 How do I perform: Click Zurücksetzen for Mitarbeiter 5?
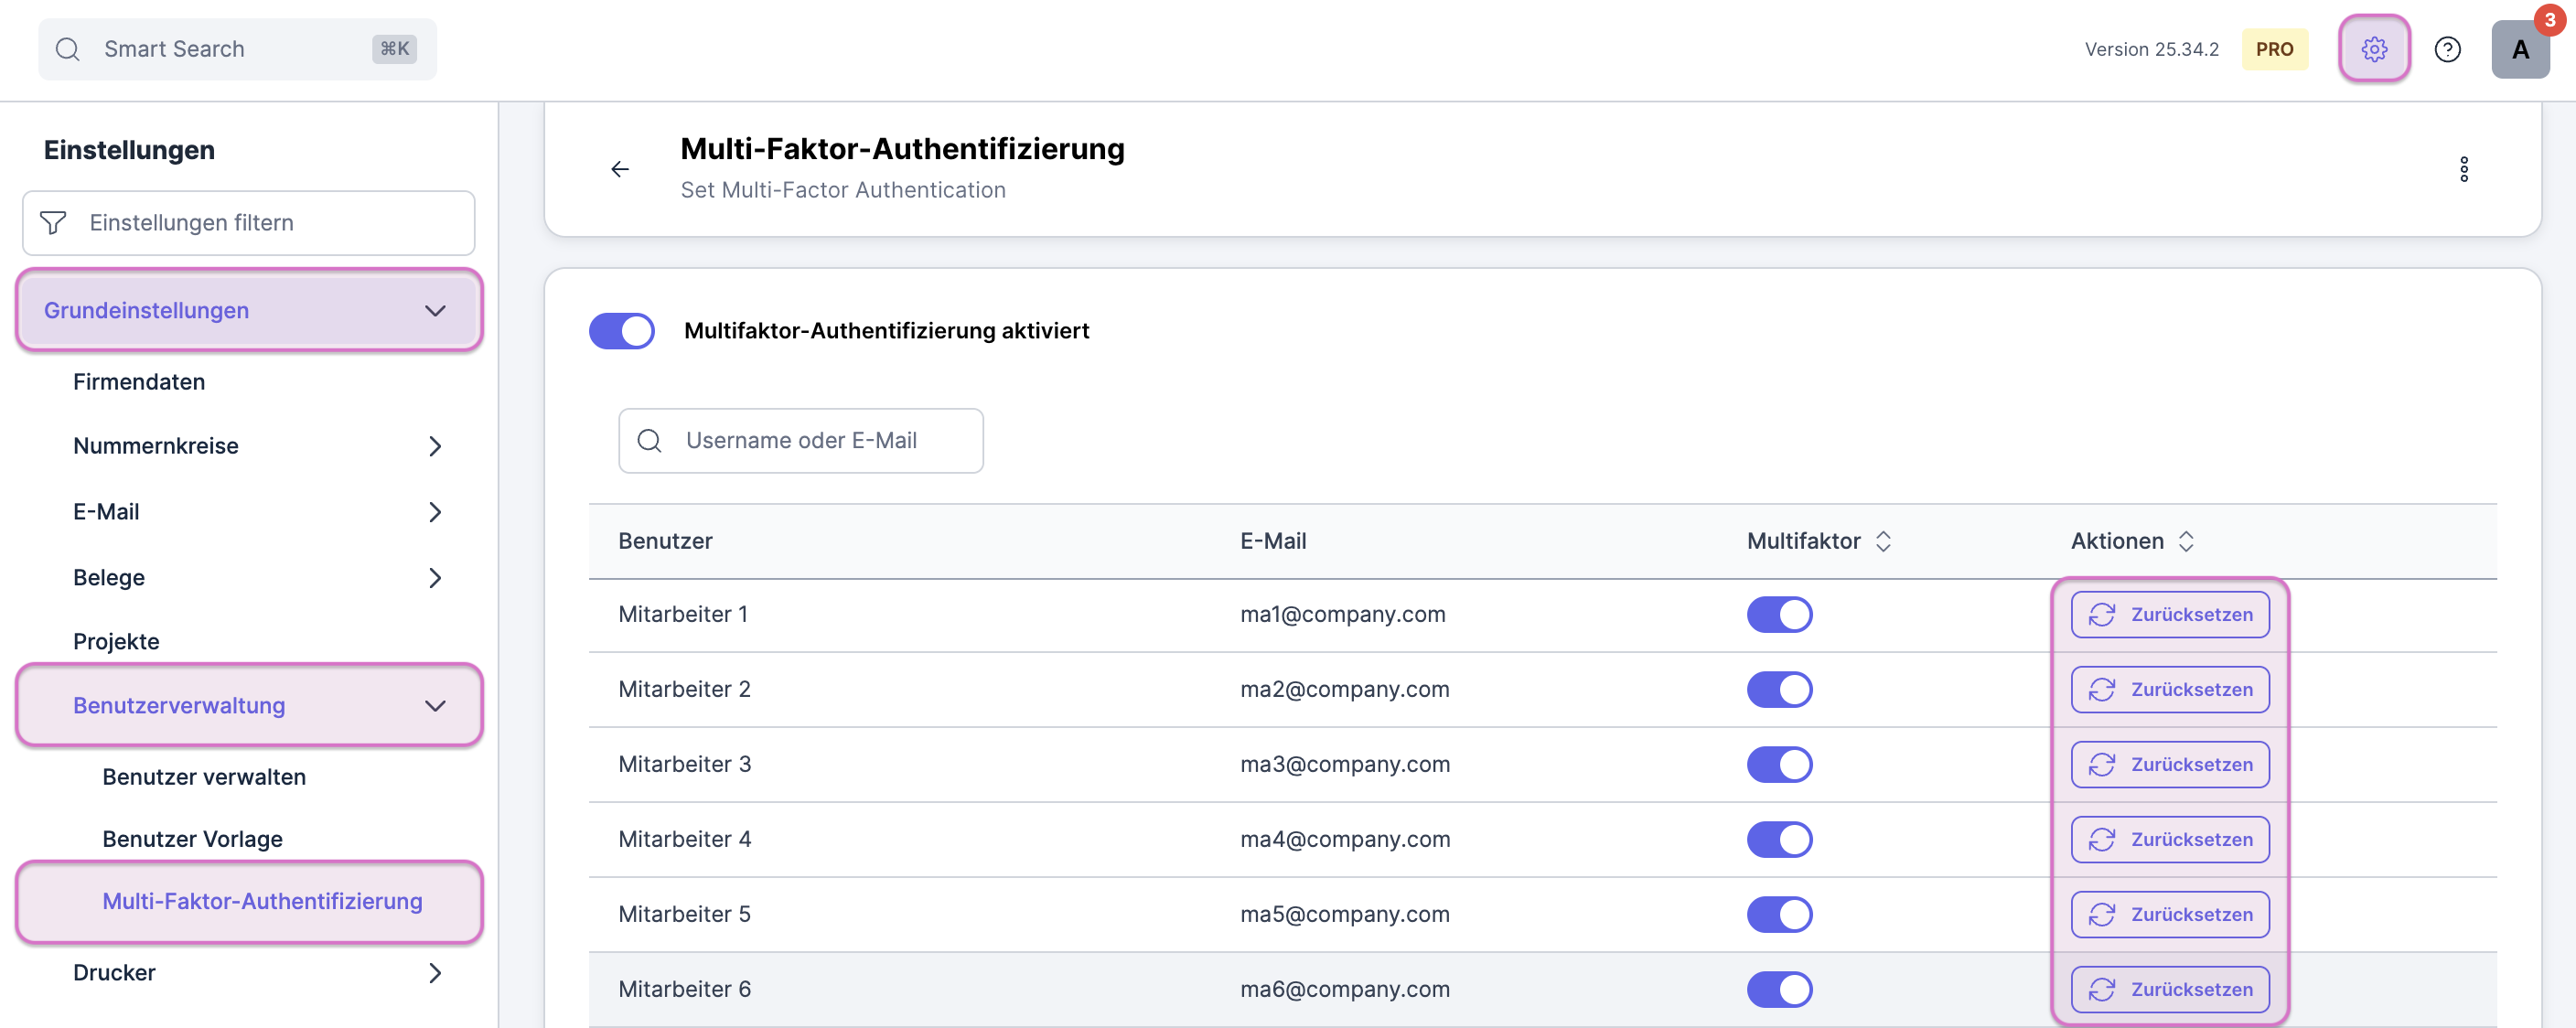[2169, 914]
